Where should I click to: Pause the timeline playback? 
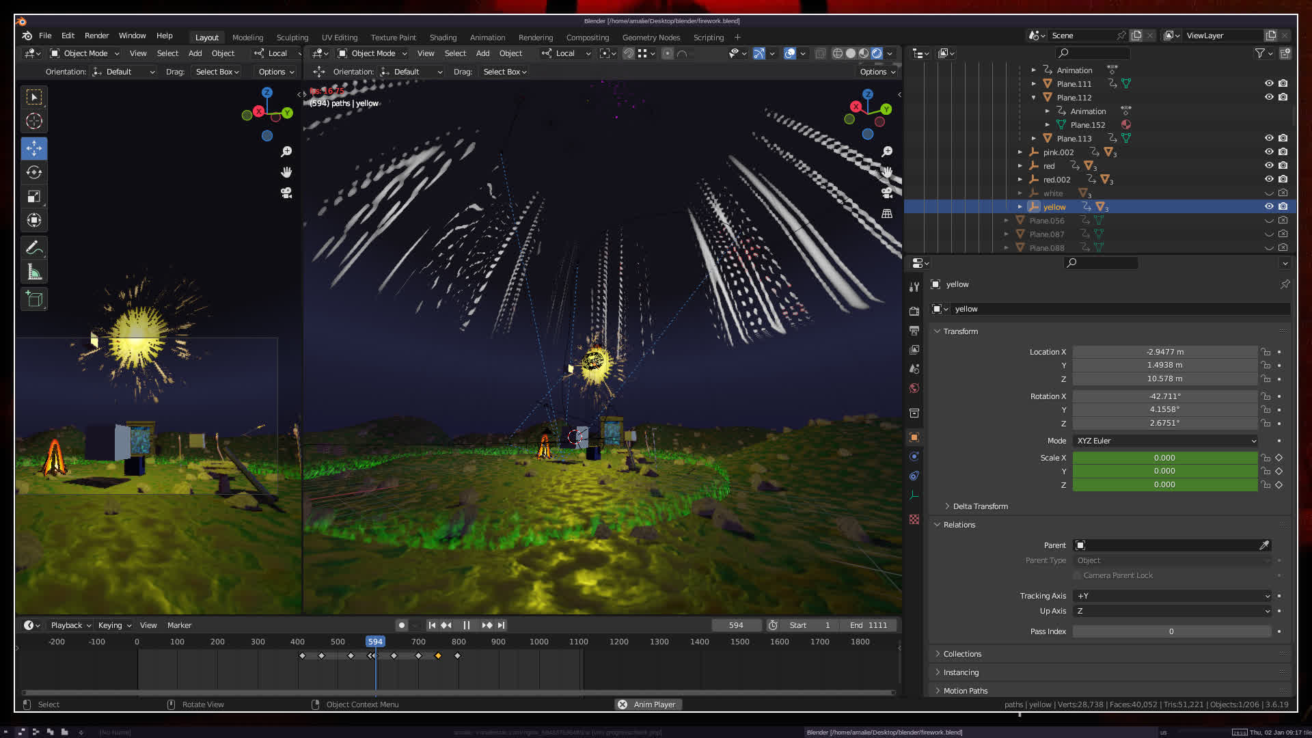[467, 625]
